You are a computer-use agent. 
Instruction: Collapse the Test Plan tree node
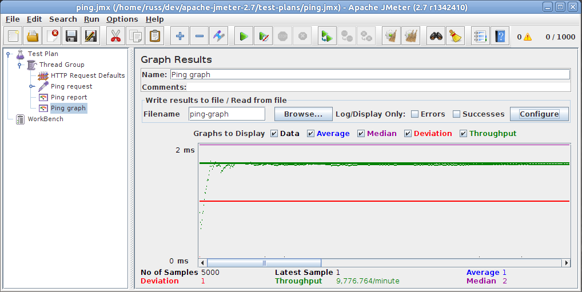[x=8, y=54]
